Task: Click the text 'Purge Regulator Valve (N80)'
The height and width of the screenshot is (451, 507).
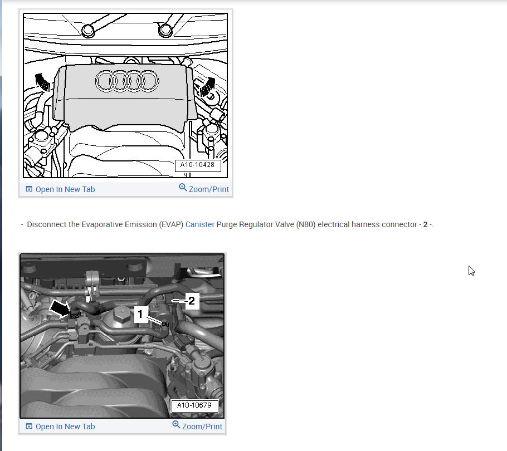Action: click(266, 224)
